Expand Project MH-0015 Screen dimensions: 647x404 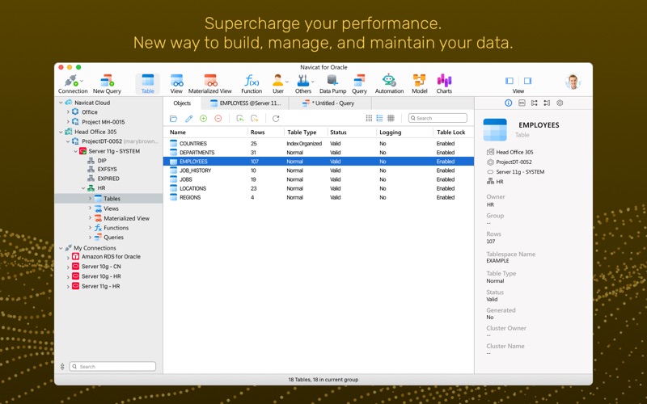pos(68,122)
